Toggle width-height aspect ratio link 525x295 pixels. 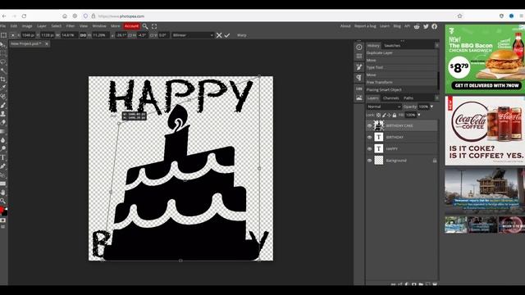pyautogui.click(x=83, y=35)
